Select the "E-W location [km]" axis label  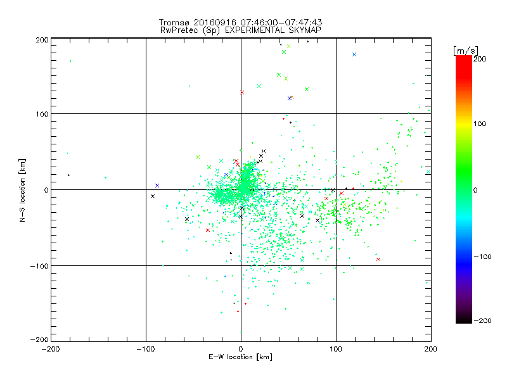tap(240, 357)
